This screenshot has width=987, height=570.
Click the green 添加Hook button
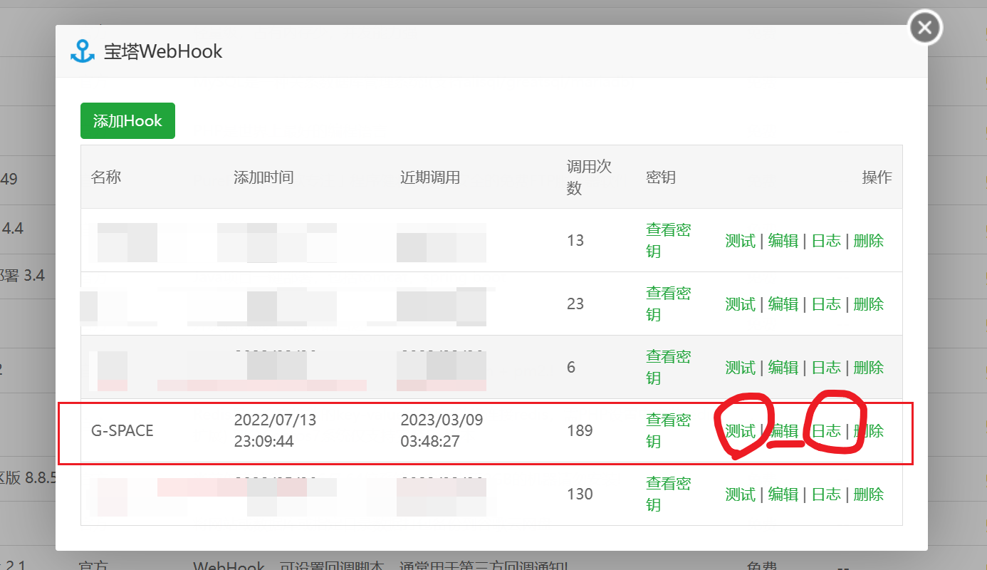coord(127,121)
